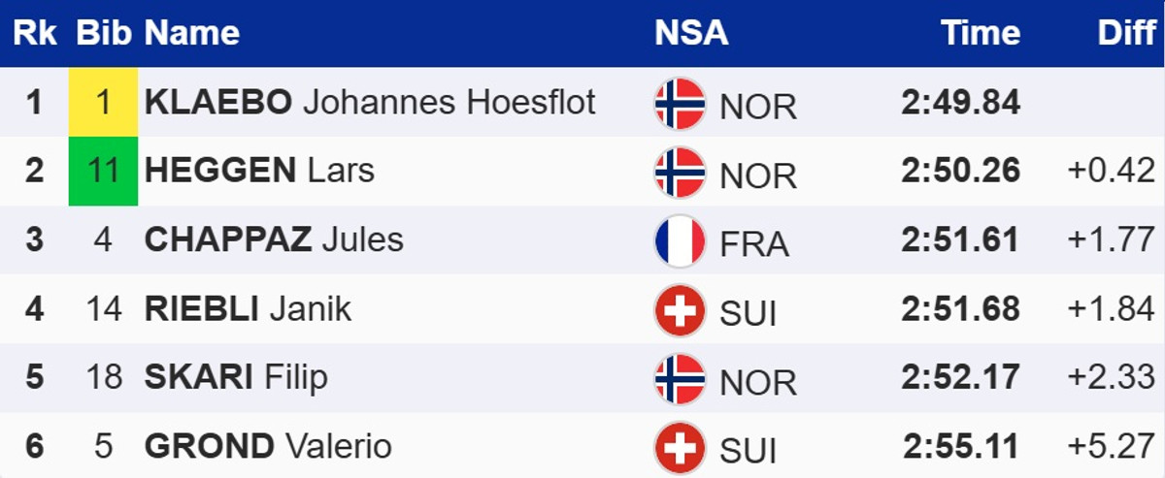Screen dimensions: 1165x478
Task: Click GROND Valerio's time 2:55.11
Action: coord(960,447)
